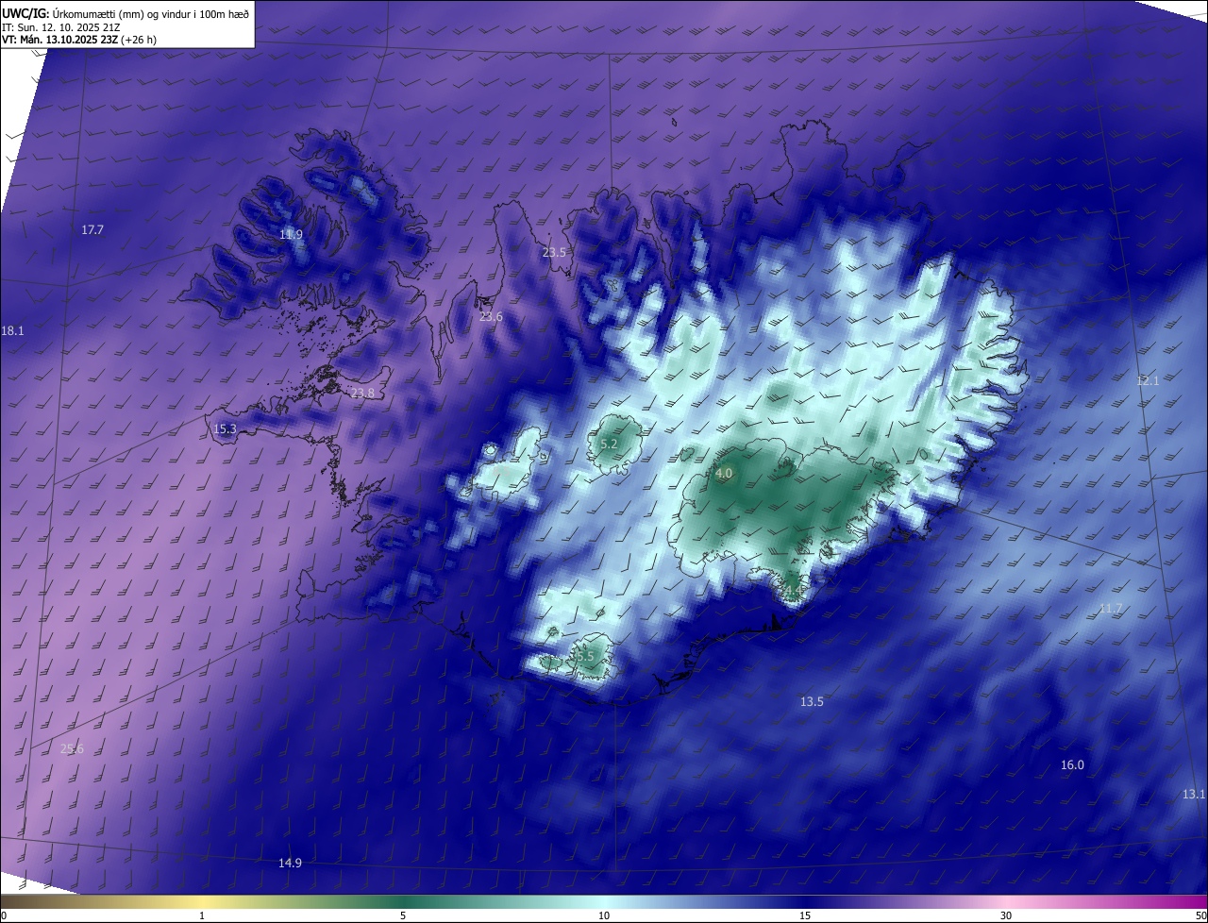Click the glacier value 5.2
This screenshot has width=1208, height=923.
click(x=609, y=444)
